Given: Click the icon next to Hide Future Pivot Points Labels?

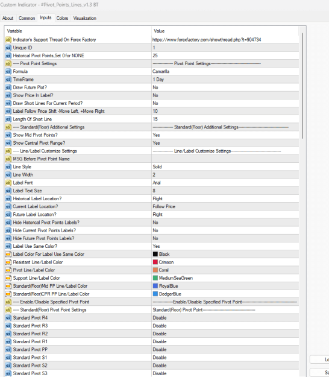Looking at the screenshot, I should pyautogui.click(x=8, y=238).
